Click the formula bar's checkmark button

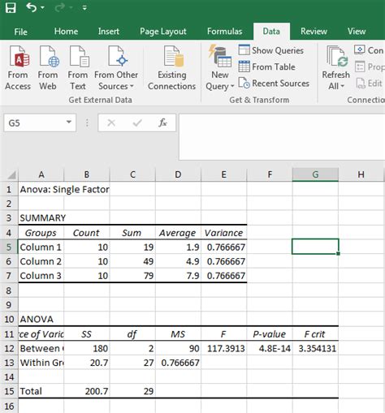click(x=137, y=123)
